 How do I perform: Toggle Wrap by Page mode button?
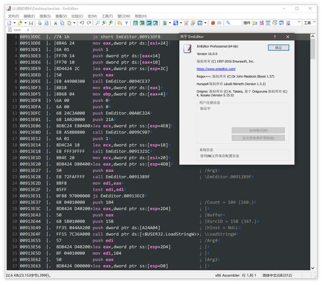pos(155,23)
